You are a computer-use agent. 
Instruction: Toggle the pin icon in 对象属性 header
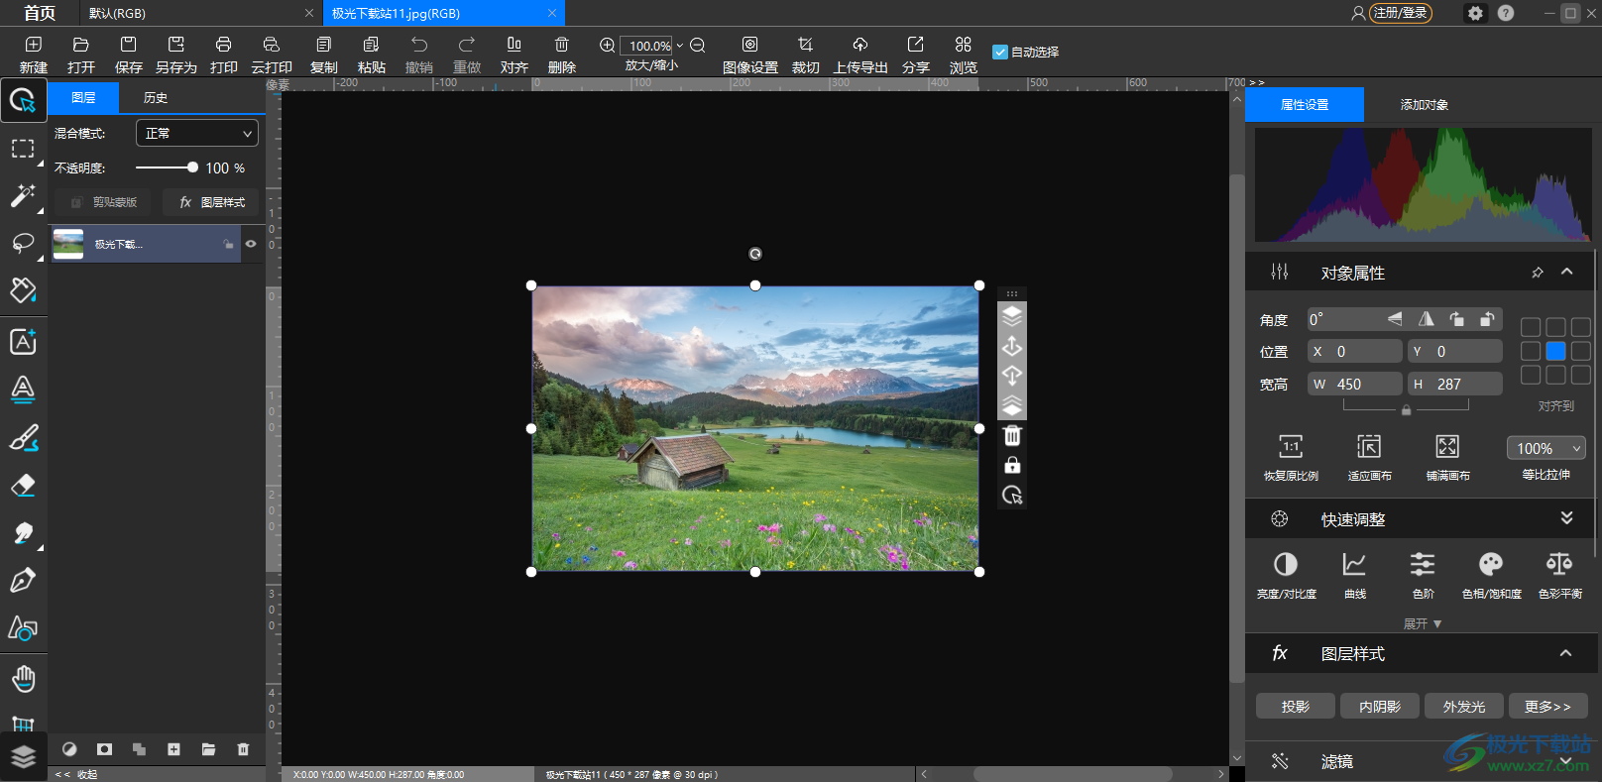1538,273
